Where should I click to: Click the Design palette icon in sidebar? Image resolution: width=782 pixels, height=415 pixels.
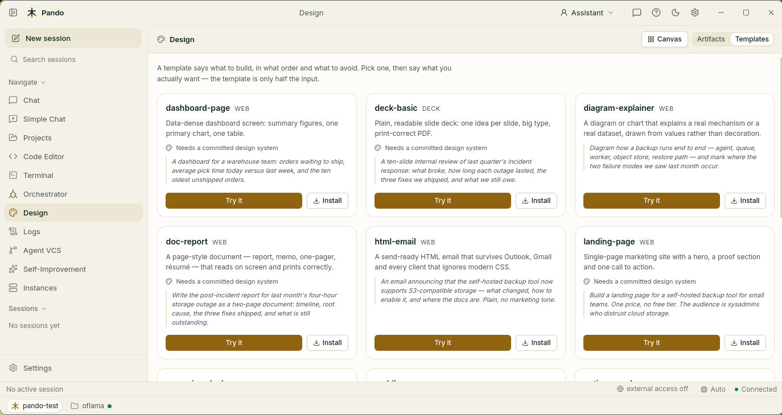click(x=13, y=213)
